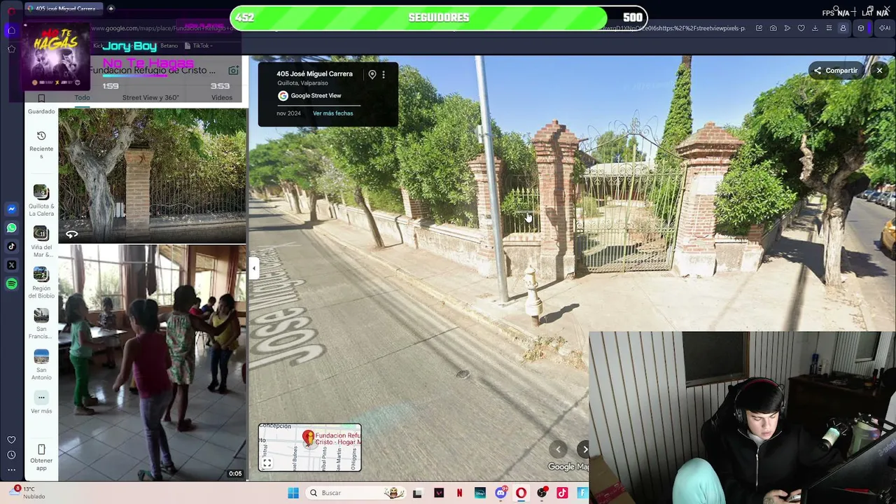Open Guardado bookmark in Maps side rail

[x=41, y=104]
